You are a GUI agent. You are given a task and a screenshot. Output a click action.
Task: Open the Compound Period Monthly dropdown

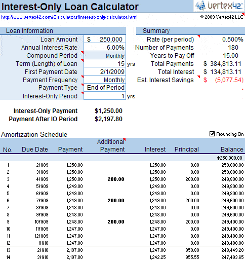(105, 56)
